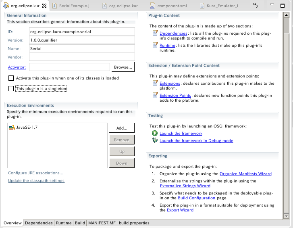
Task: Click Configure JRE associations link
Action: tap(35, 173)
